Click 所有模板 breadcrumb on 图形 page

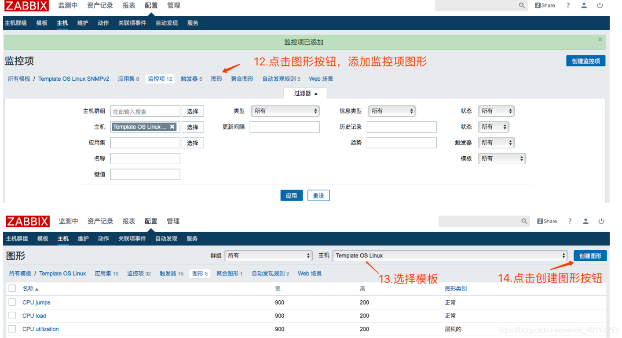tap(20, 273)
